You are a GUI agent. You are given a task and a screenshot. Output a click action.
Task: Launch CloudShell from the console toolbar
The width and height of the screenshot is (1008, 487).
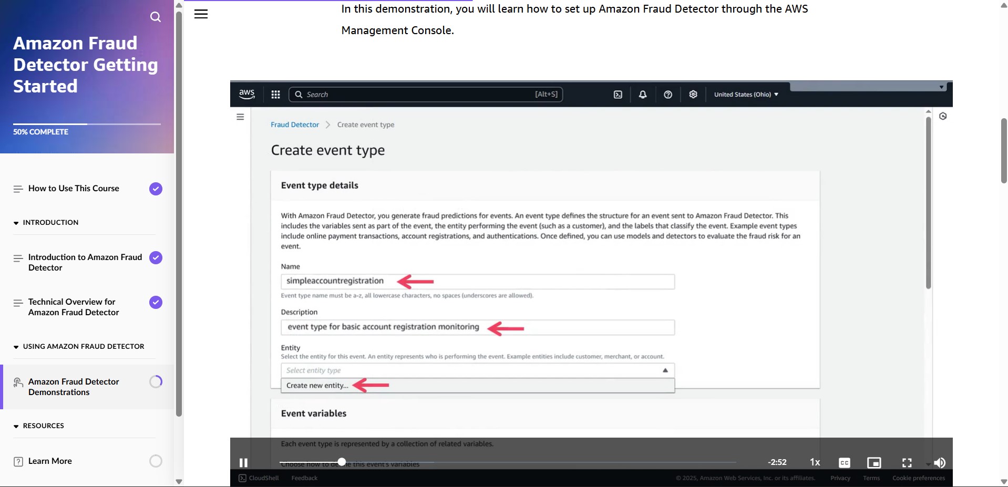(x=618, y=95)
